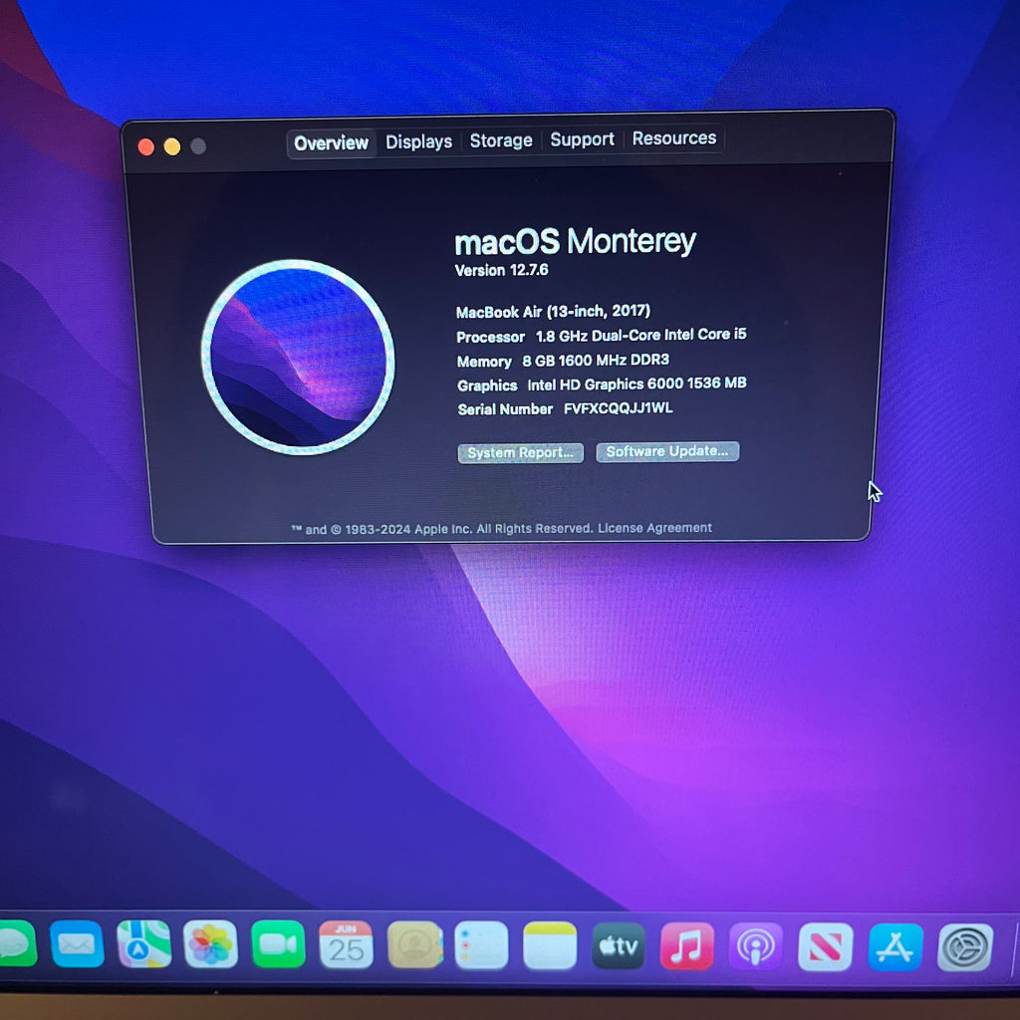
Task: Click the 1.8 GHz Dual-Core Intel Core i5 text
Action: (640, 335)
